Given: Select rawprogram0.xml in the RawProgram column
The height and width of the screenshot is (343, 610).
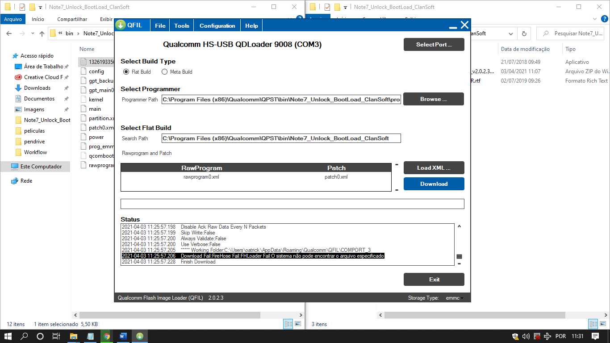Looking at the screenshot, I should tap(201, 177).
